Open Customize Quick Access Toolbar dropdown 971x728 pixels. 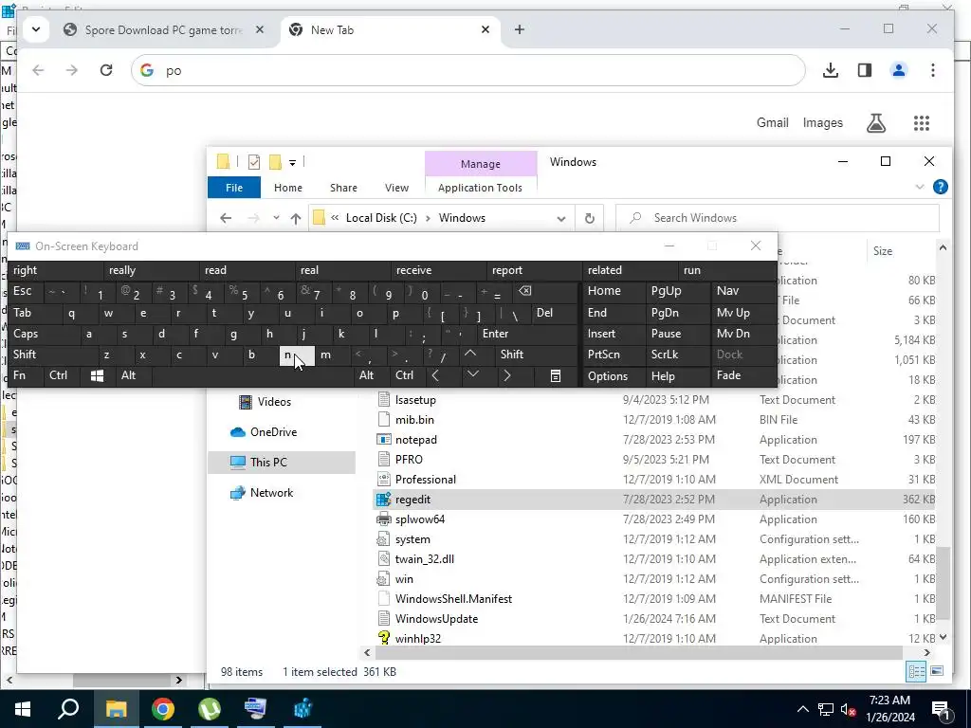coord(292,162)
